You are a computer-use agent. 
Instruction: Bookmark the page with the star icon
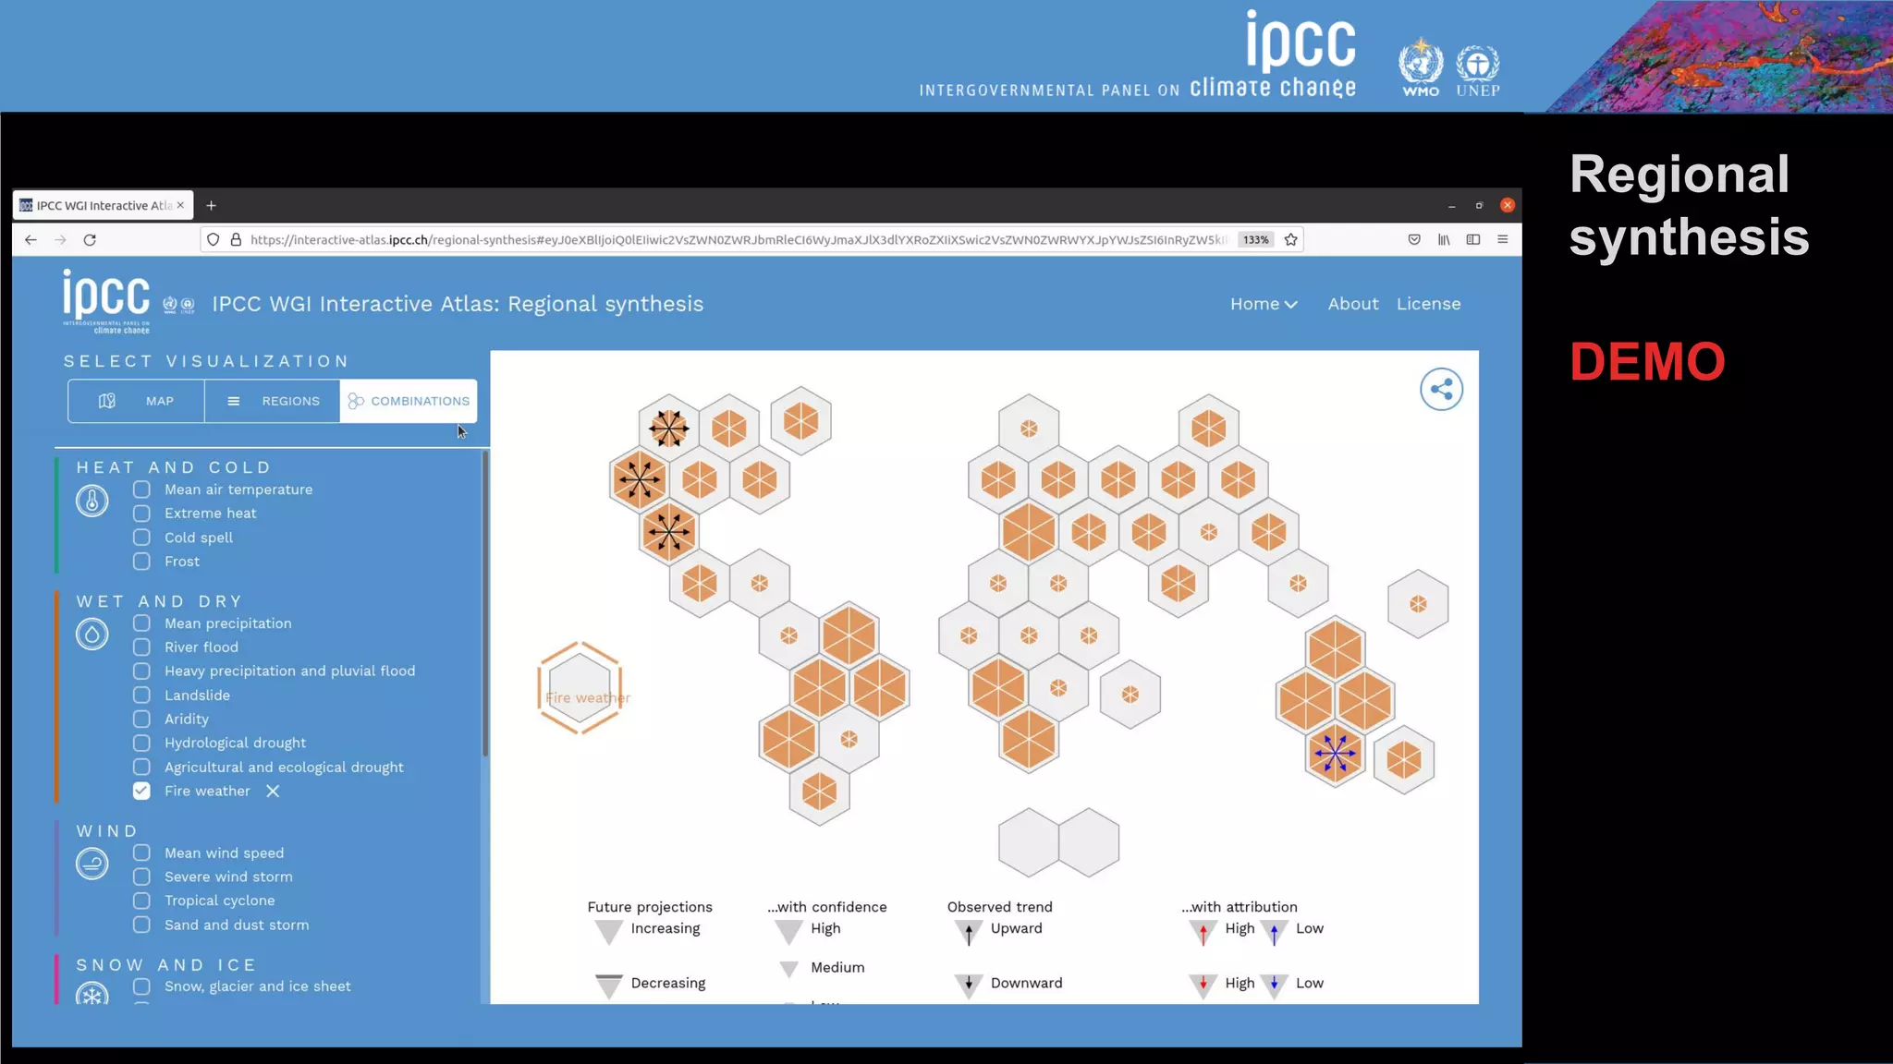click(x=1291, y=240)
